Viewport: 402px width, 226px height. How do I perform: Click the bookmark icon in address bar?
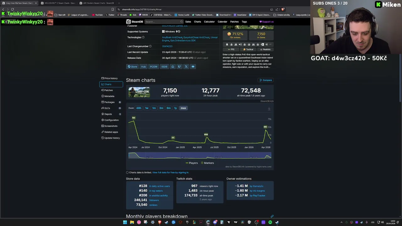(112, 9)
